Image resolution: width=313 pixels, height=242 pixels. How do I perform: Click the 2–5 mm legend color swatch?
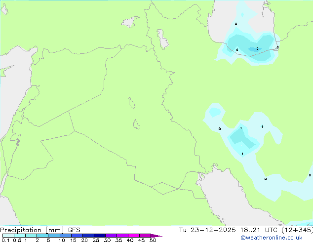click(x=42, y=236)
